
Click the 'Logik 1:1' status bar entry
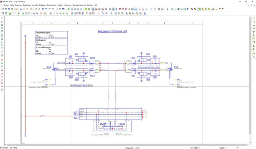click(x=223, y=148)
